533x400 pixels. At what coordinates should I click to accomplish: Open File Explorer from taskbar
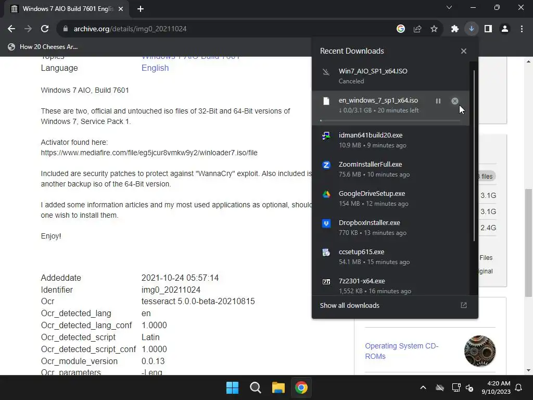click(x=278, y=387)
